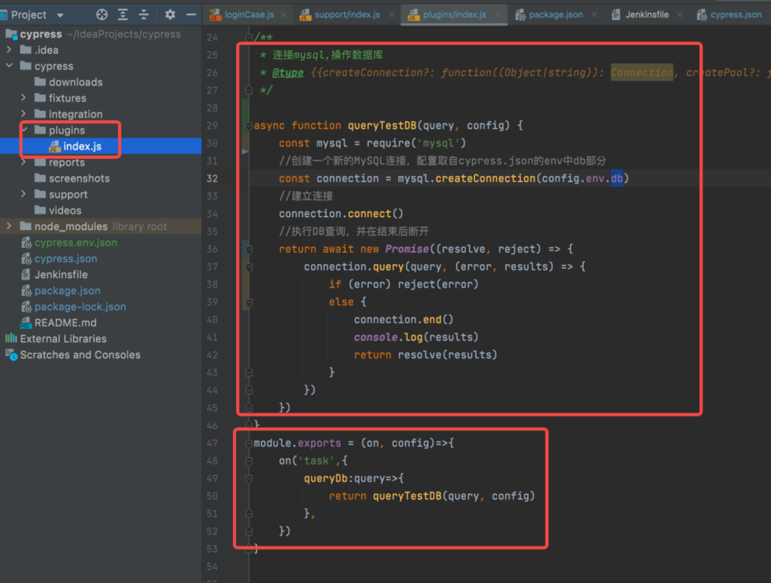
Task: Expand the node_modules folder
Action: (9, 226)
